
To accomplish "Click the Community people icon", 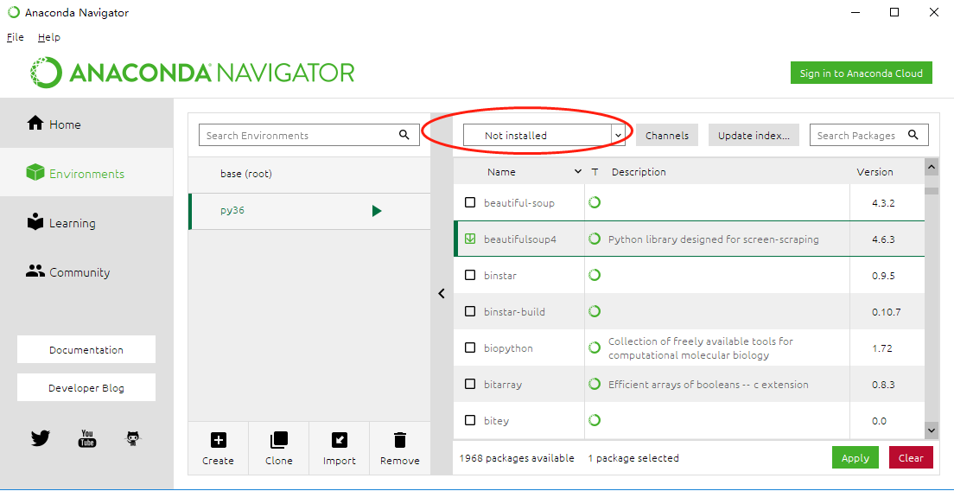I will click(x=35, y=271).
